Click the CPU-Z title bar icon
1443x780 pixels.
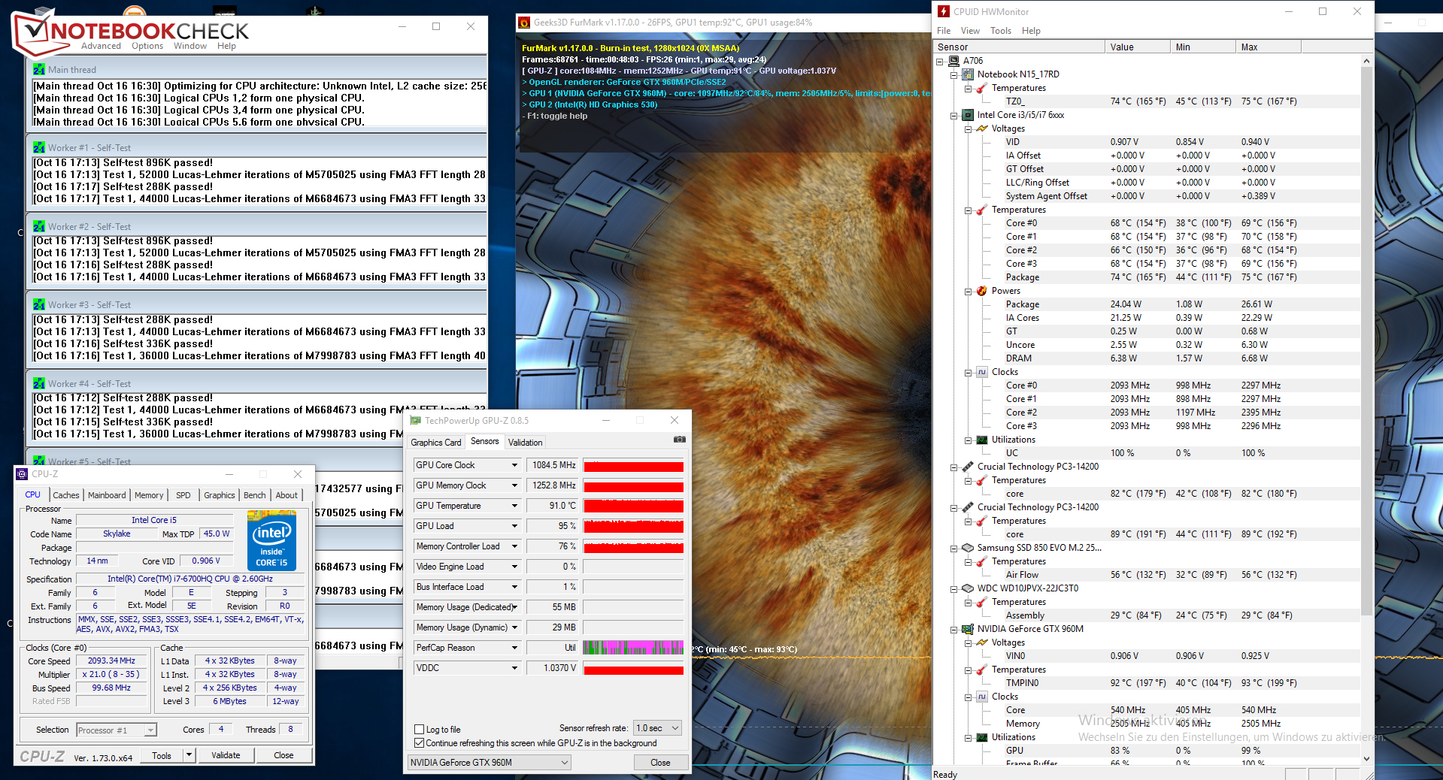pyautogui.click(x=22, y=474)
